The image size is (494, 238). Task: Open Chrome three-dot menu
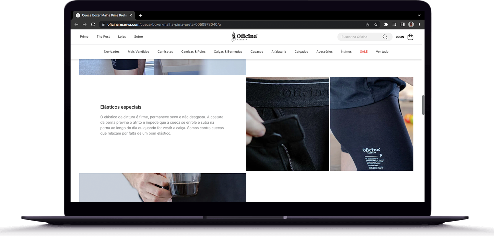coord(419,25)
